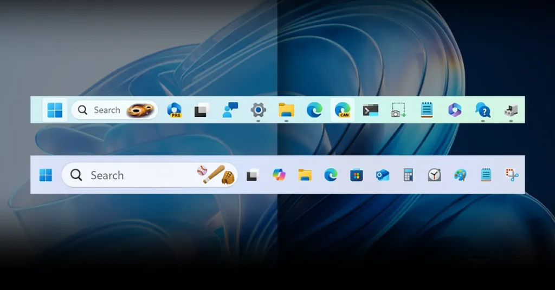Open the Settings gear icon

tap(258, 110)
